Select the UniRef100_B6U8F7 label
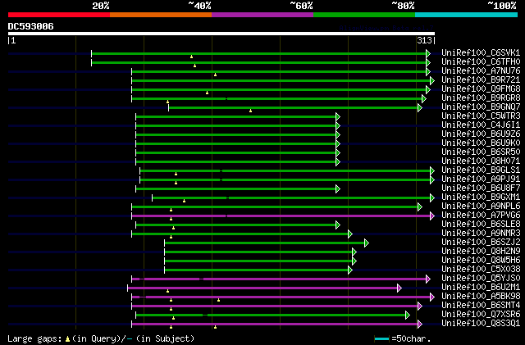The image size is (525, 345). click(x=481, y=188)
